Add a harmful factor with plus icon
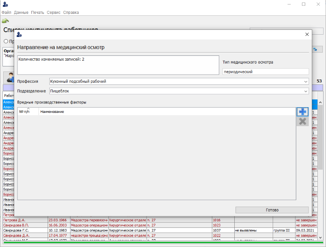The image size is (326, 247). [x=302, y=112]
